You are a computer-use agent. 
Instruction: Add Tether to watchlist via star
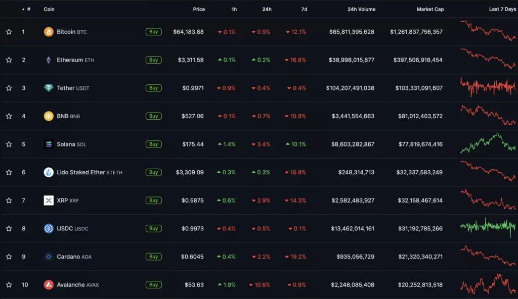point(9,88)
